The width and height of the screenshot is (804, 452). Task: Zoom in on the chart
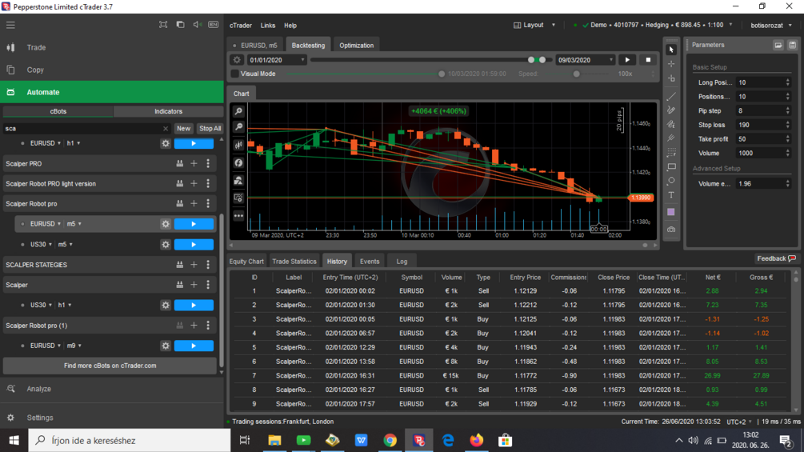pyautogui.click(x=239, y=111)
